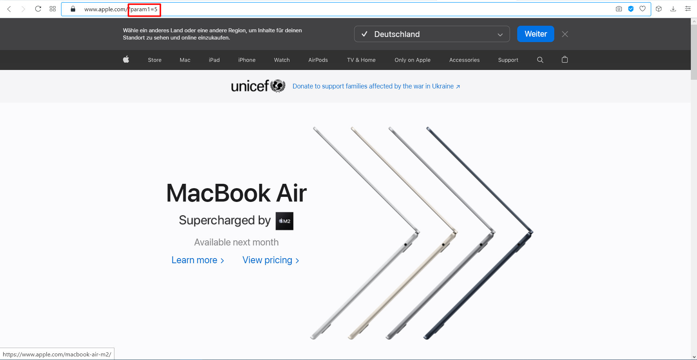Image resolution: width=697 pixels, height=360 pixels.
Task: Click the blue Weiter button
Action: click(536, 34)
